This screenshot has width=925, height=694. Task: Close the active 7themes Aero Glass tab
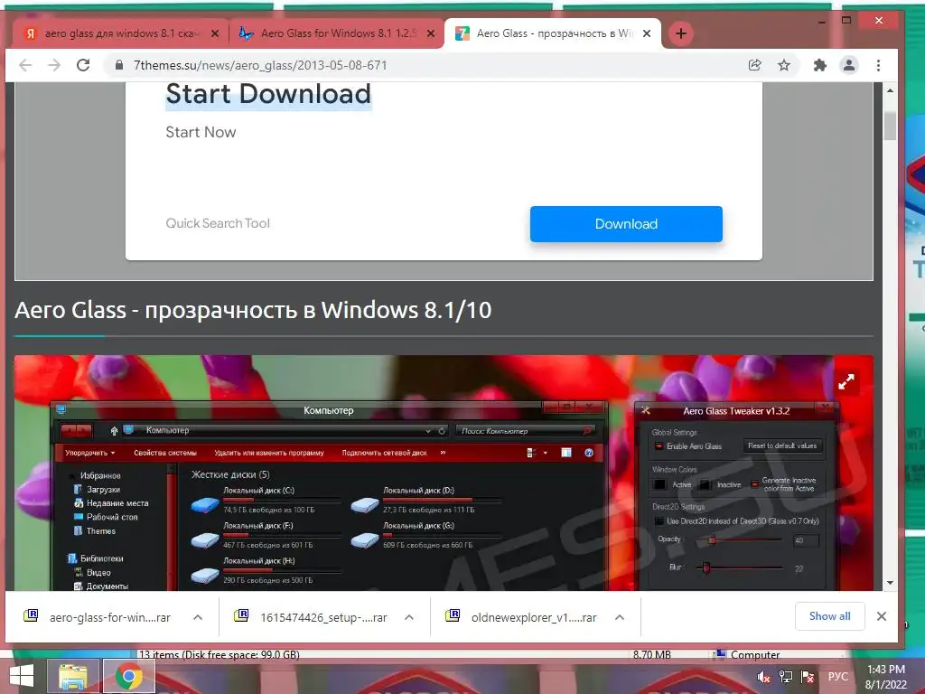tap(647, 33)
